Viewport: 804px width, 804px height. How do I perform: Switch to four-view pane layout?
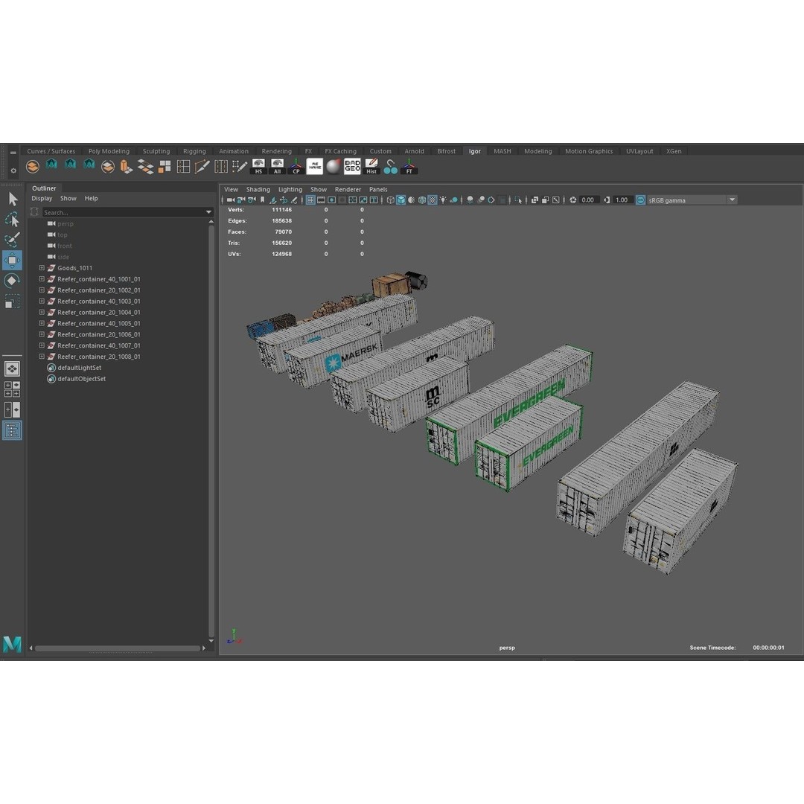click(x=13, y=389)
